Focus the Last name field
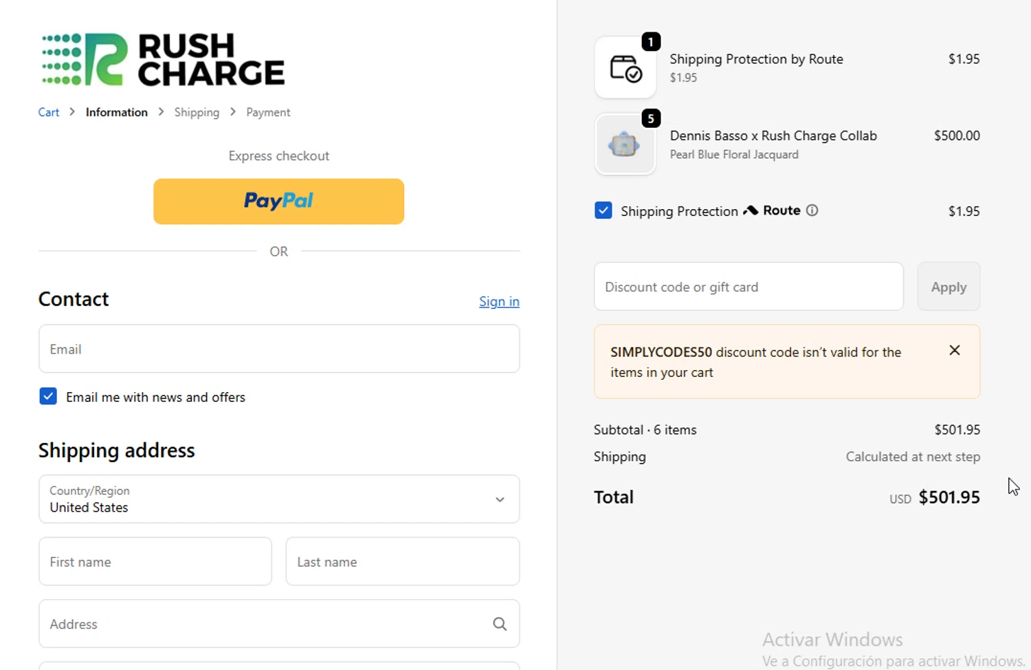 (x=403, y=562)
